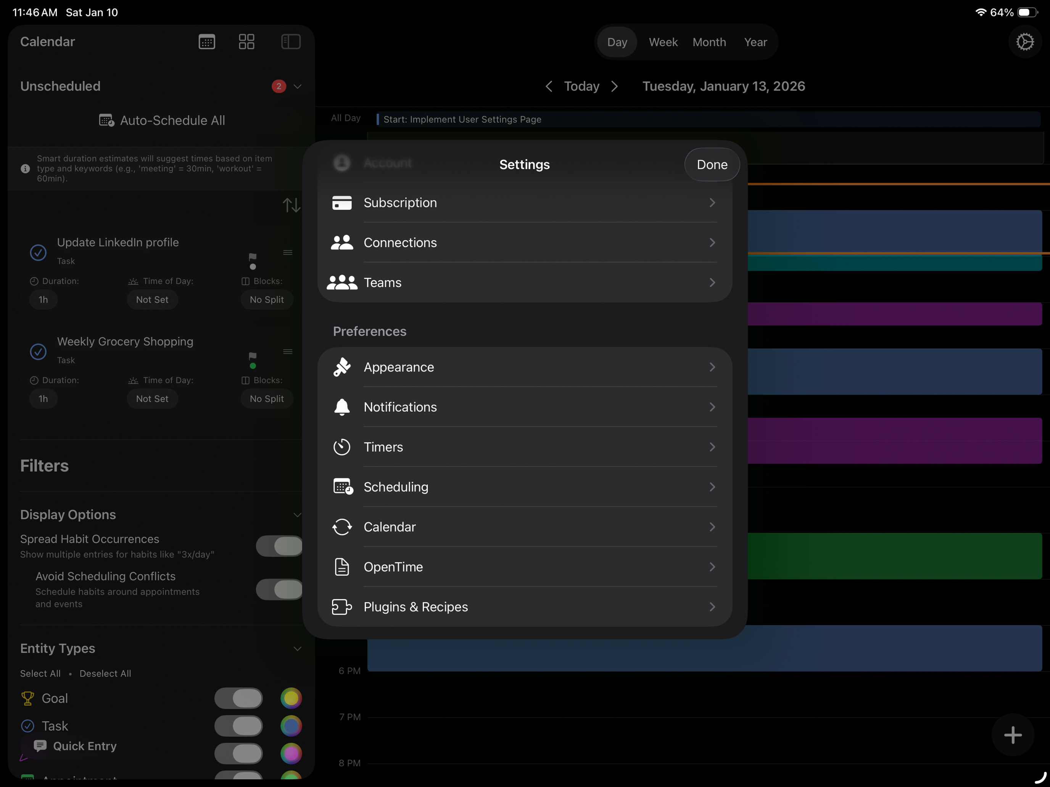The height and width of the screenshot is (787, 1050).
Task: Toggle the sidebar panel icon
Action: pyautogui.click(x=290, y=42)
